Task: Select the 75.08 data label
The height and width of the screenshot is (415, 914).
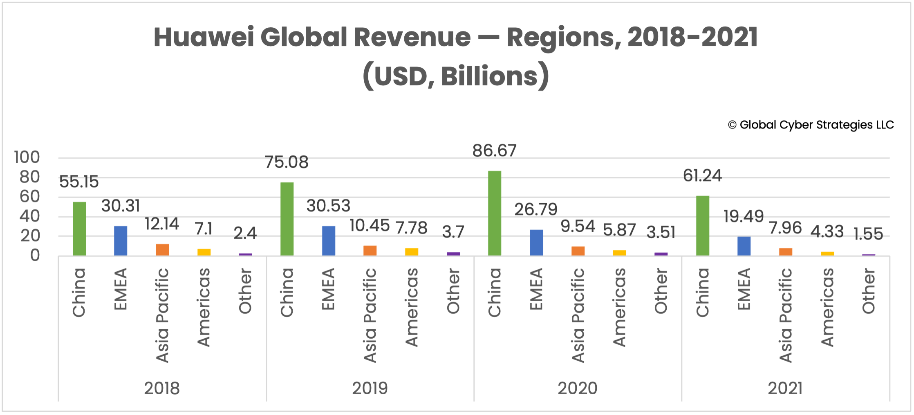Action: 287,162
